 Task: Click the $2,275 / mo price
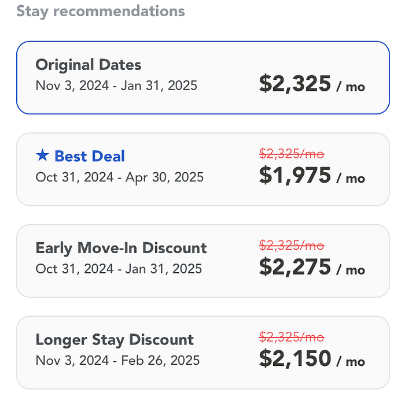click(311, 267)
